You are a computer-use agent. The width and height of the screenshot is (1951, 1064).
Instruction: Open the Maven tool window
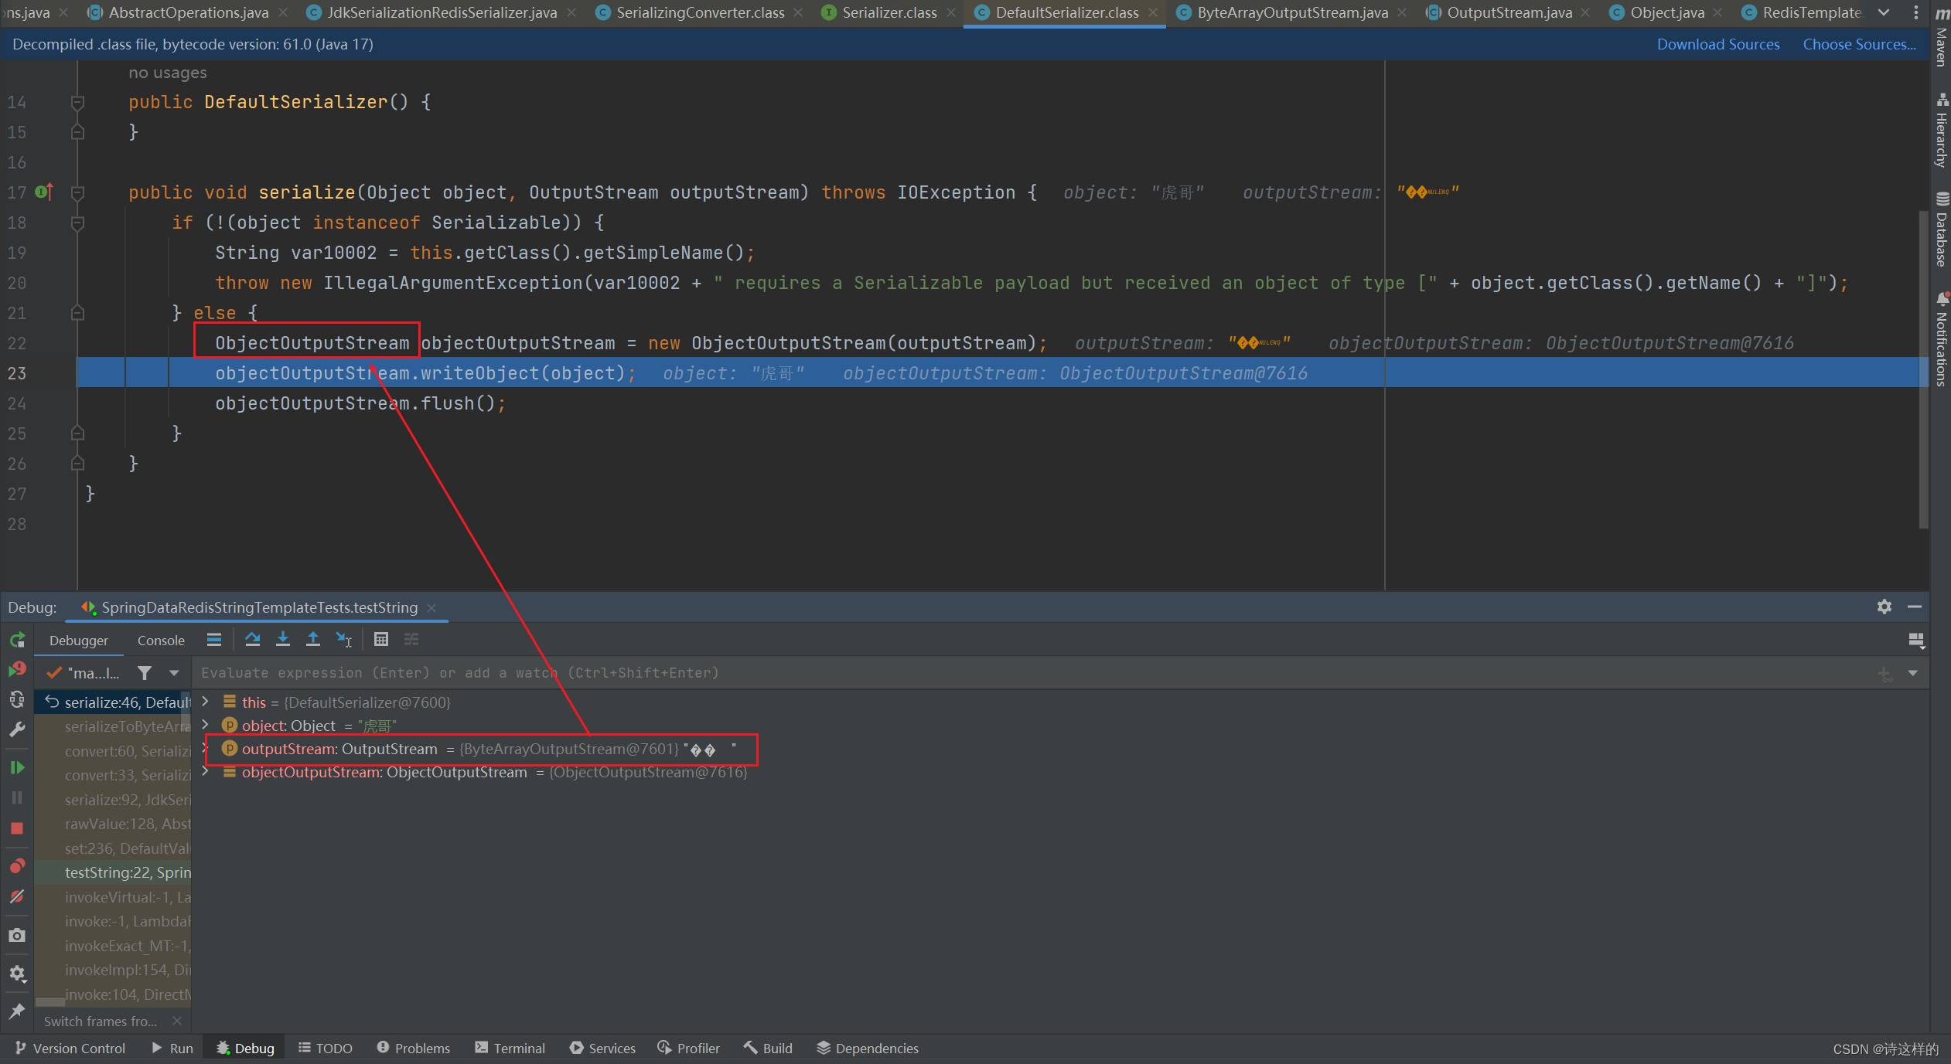[1941, 36]
